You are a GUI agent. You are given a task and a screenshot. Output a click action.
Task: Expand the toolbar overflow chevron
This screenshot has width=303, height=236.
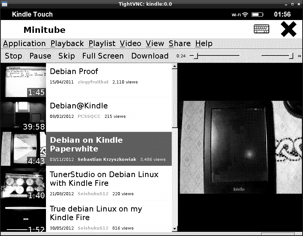pos(299,56)
